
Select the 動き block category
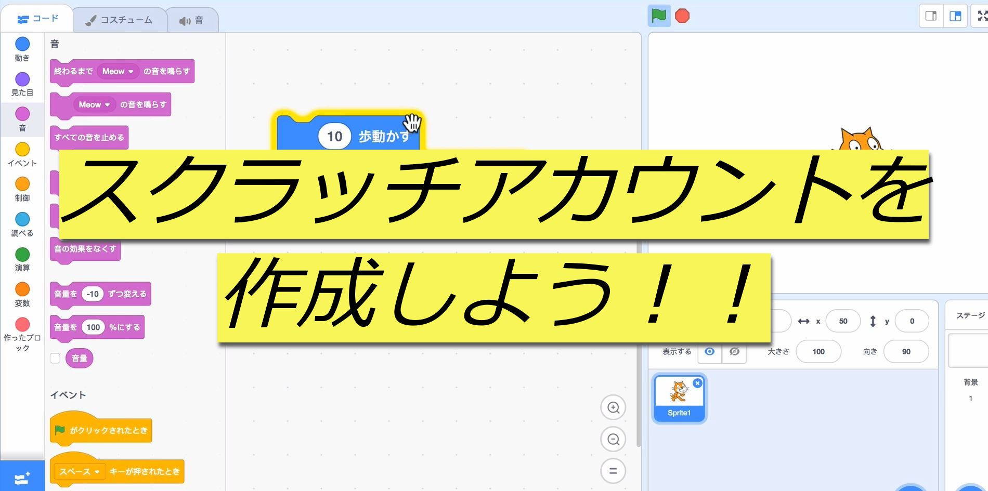22,49
